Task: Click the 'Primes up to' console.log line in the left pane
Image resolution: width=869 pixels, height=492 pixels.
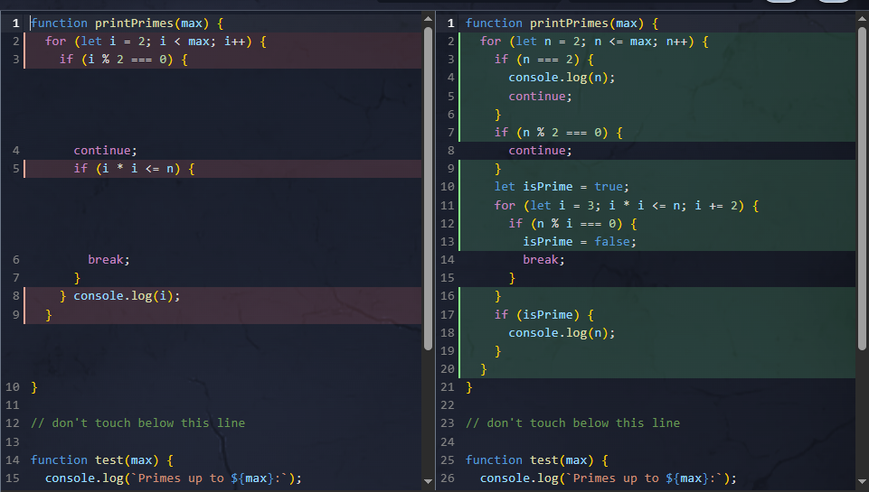Action: pyautogui.click(x=174, y=478)
